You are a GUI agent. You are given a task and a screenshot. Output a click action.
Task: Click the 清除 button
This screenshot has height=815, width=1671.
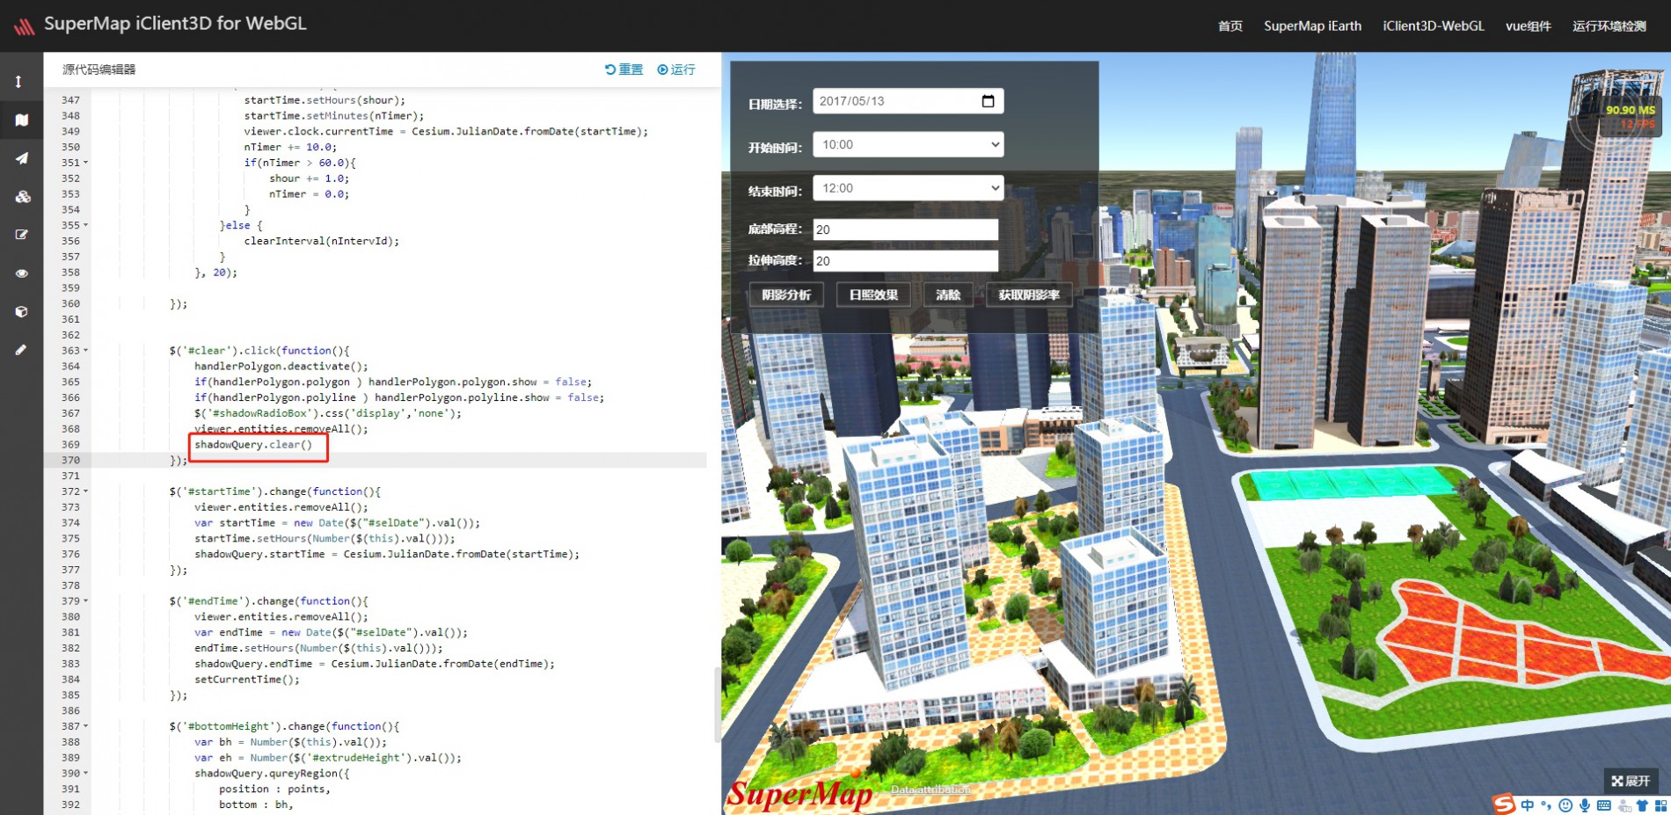pos(948,295)
